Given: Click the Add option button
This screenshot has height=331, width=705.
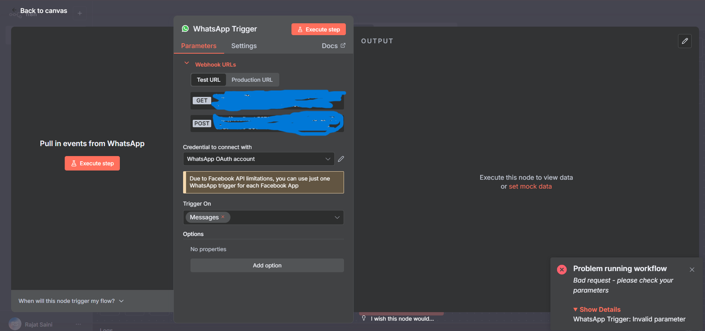Looking at the screenshot, I should (x=267, y=266).
